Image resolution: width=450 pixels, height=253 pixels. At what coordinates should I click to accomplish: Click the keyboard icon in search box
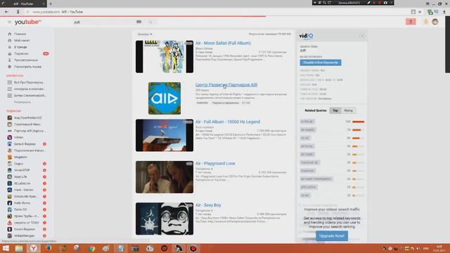click(x=139, y=22)
